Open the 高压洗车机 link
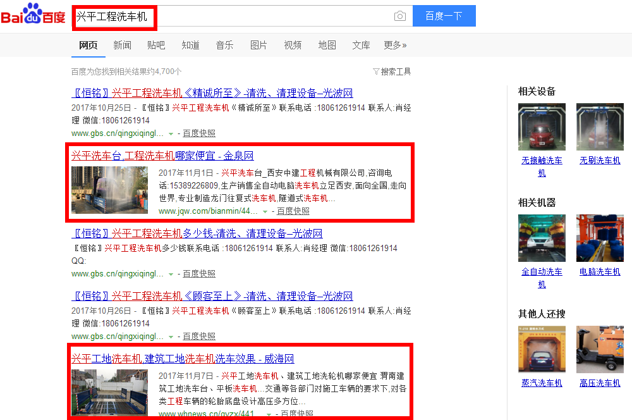Image resolution: width=632 pixels, height=420 pixels. 600,383
